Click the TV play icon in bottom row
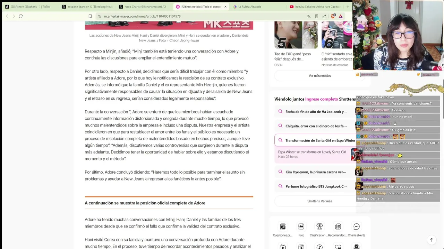The image size is (444, 249). 283,247
